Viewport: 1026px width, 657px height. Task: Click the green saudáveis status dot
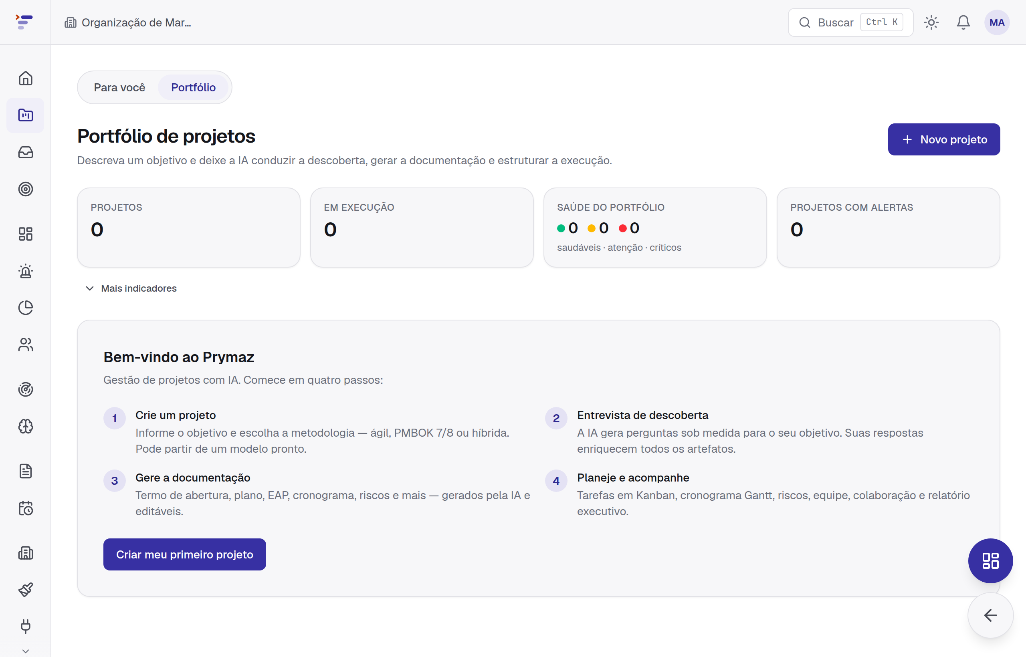tap(561, 228)
